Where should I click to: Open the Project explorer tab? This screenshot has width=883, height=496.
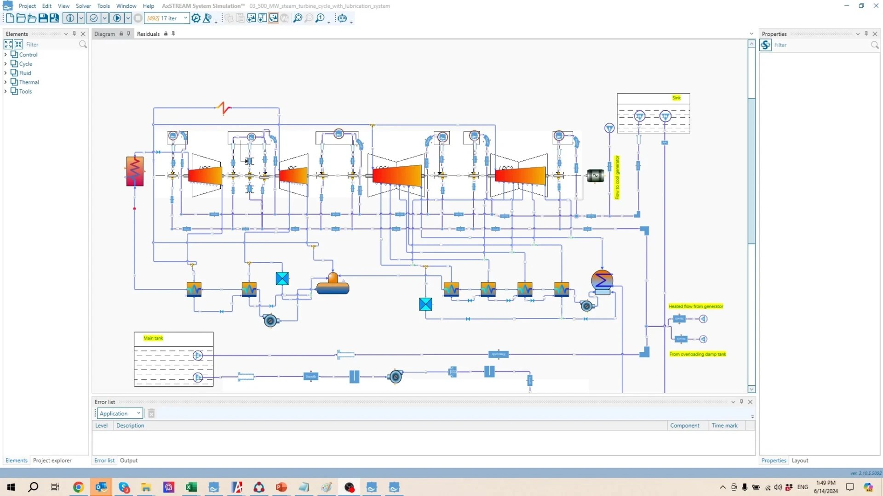click(x=52, y=460)
